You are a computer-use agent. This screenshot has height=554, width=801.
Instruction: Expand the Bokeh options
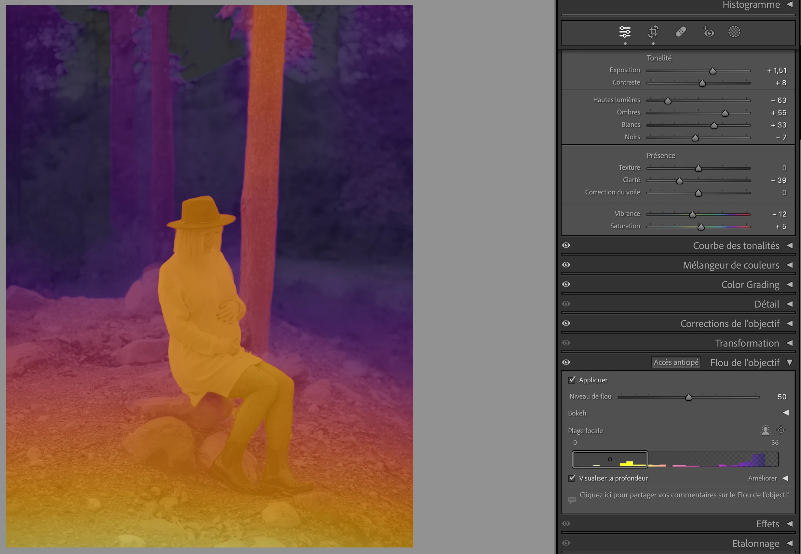pyautogui.click(x=786, y=413)
